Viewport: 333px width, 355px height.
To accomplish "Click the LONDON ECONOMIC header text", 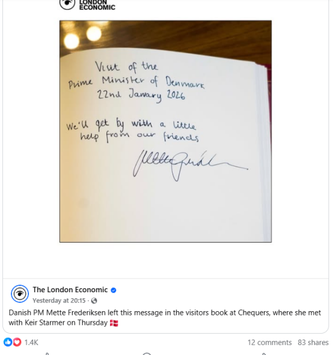I will click(97, 5).
